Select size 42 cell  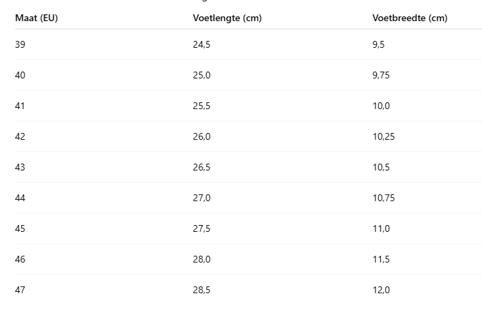[20, 136]
